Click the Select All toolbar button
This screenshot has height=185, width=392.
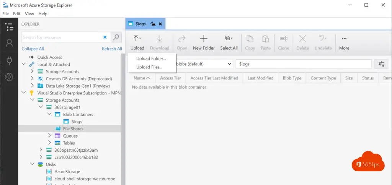pos(229,42)
